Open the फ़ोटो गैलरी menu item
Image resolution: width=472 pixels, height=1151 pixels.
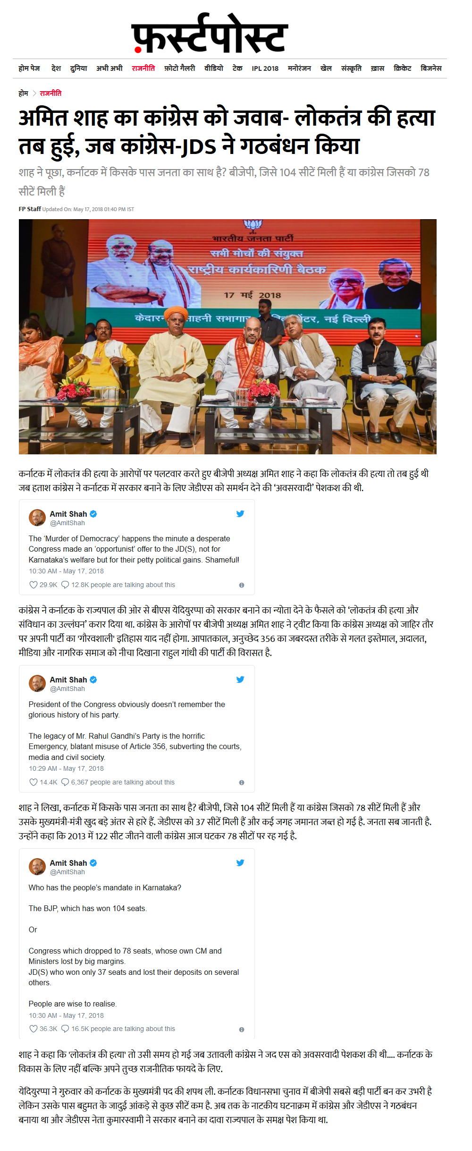click(x=180, y=68)
